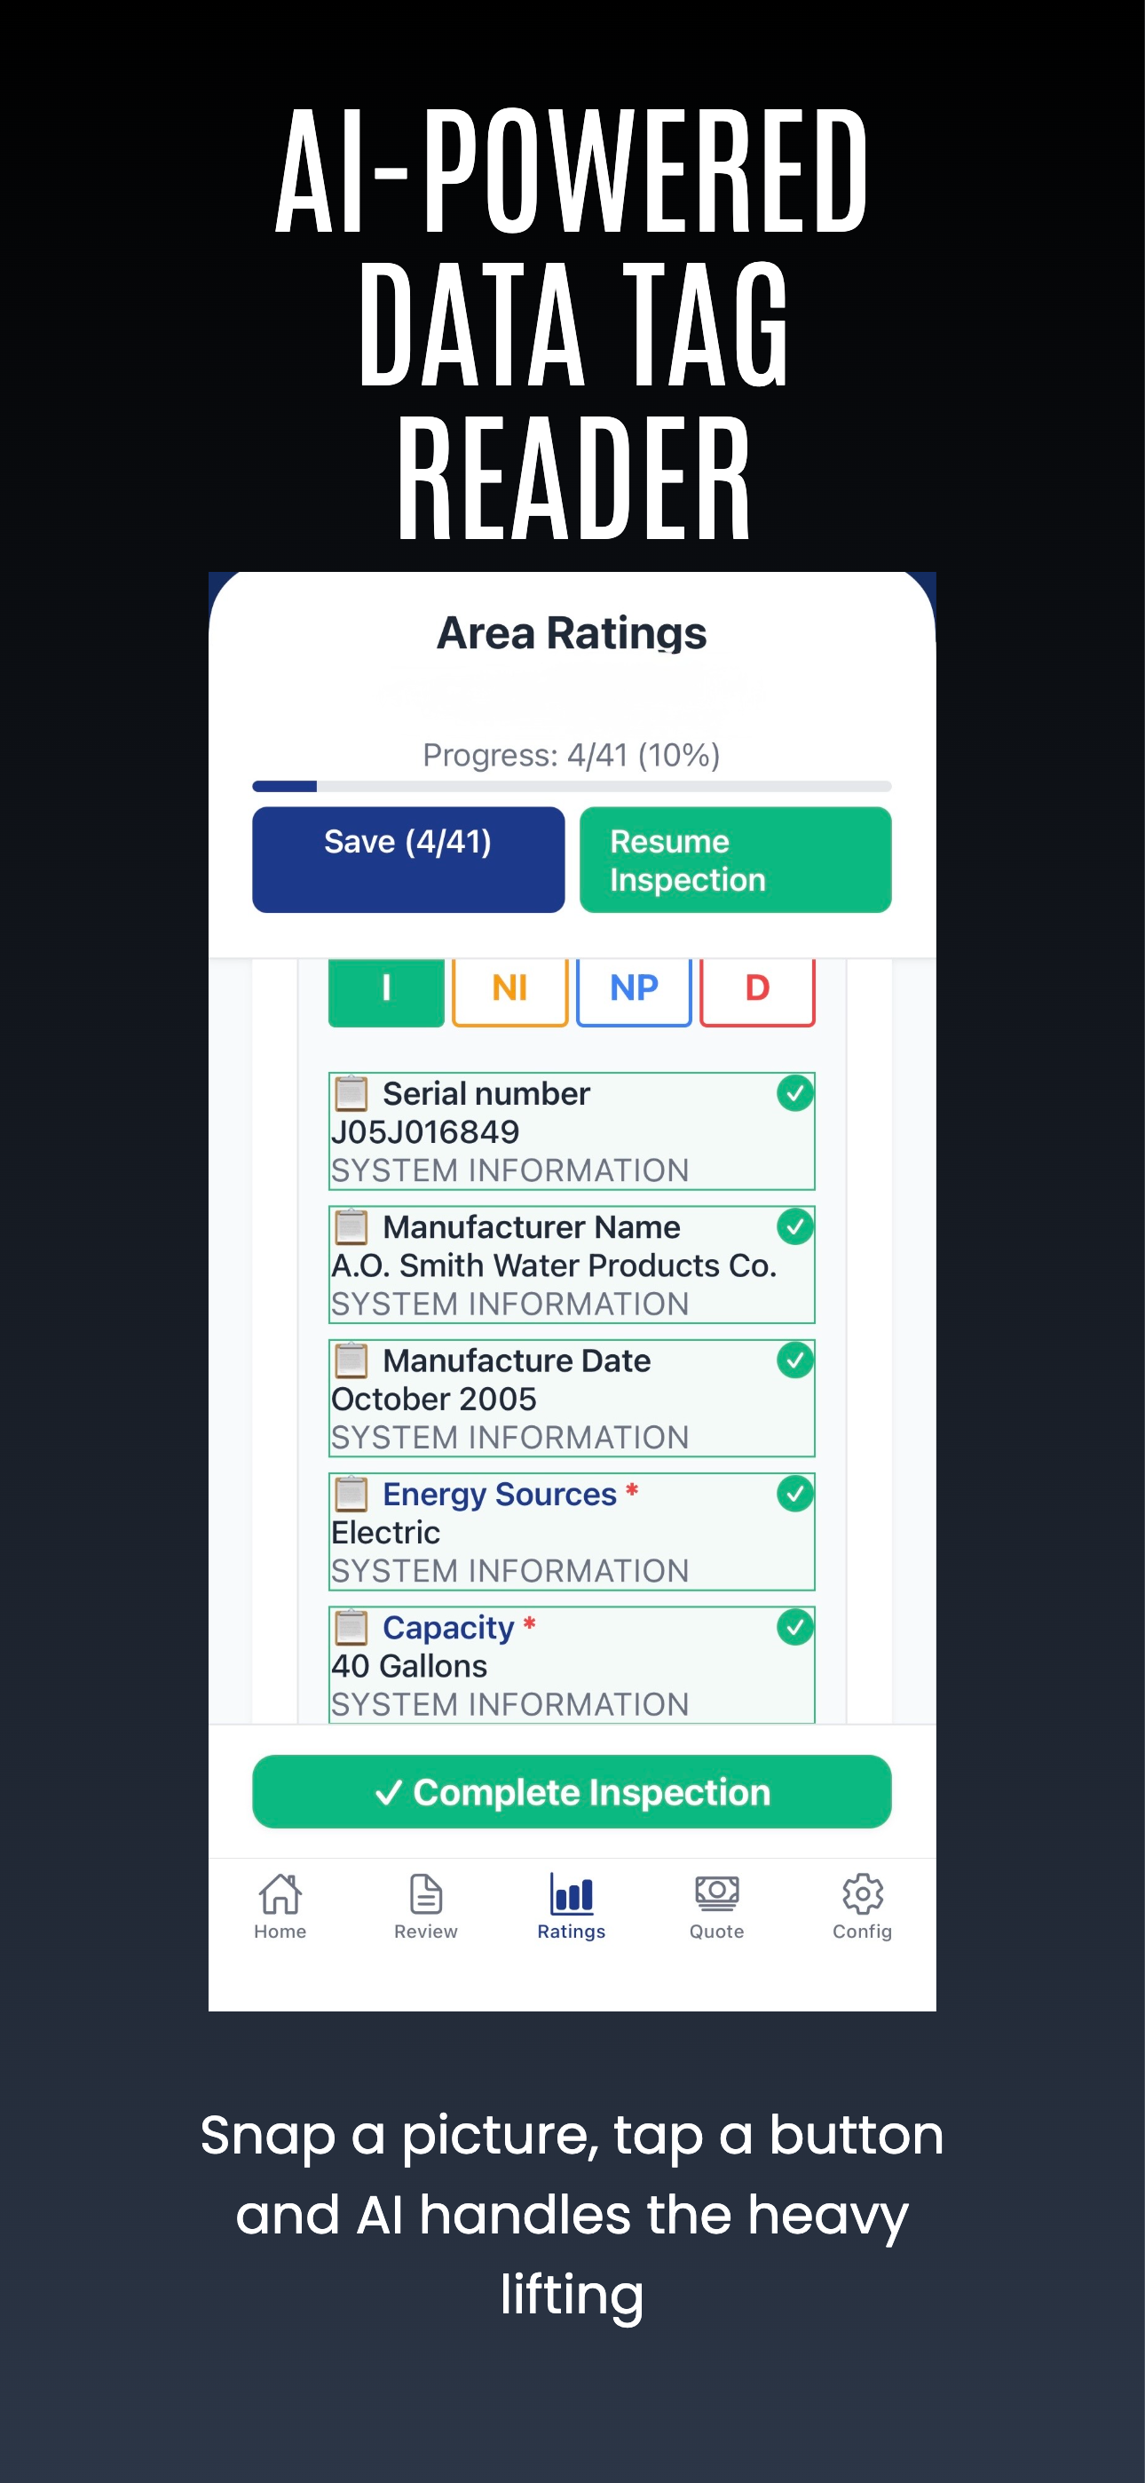Open the Review document icon
Screen dimensions: 1145x2483
pyautogui.click(x=425, y=1894)
